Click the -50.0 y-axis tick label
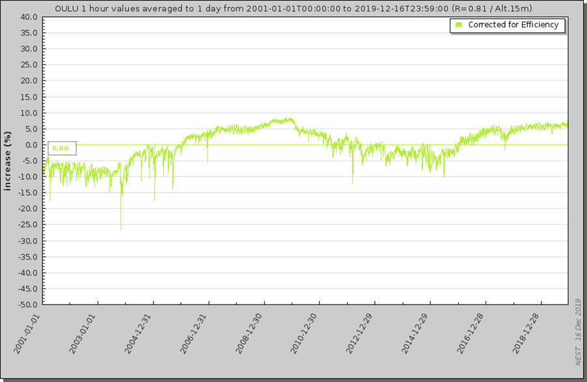The width and height of the screenshot is (587, 382). (x=28, y=305)
